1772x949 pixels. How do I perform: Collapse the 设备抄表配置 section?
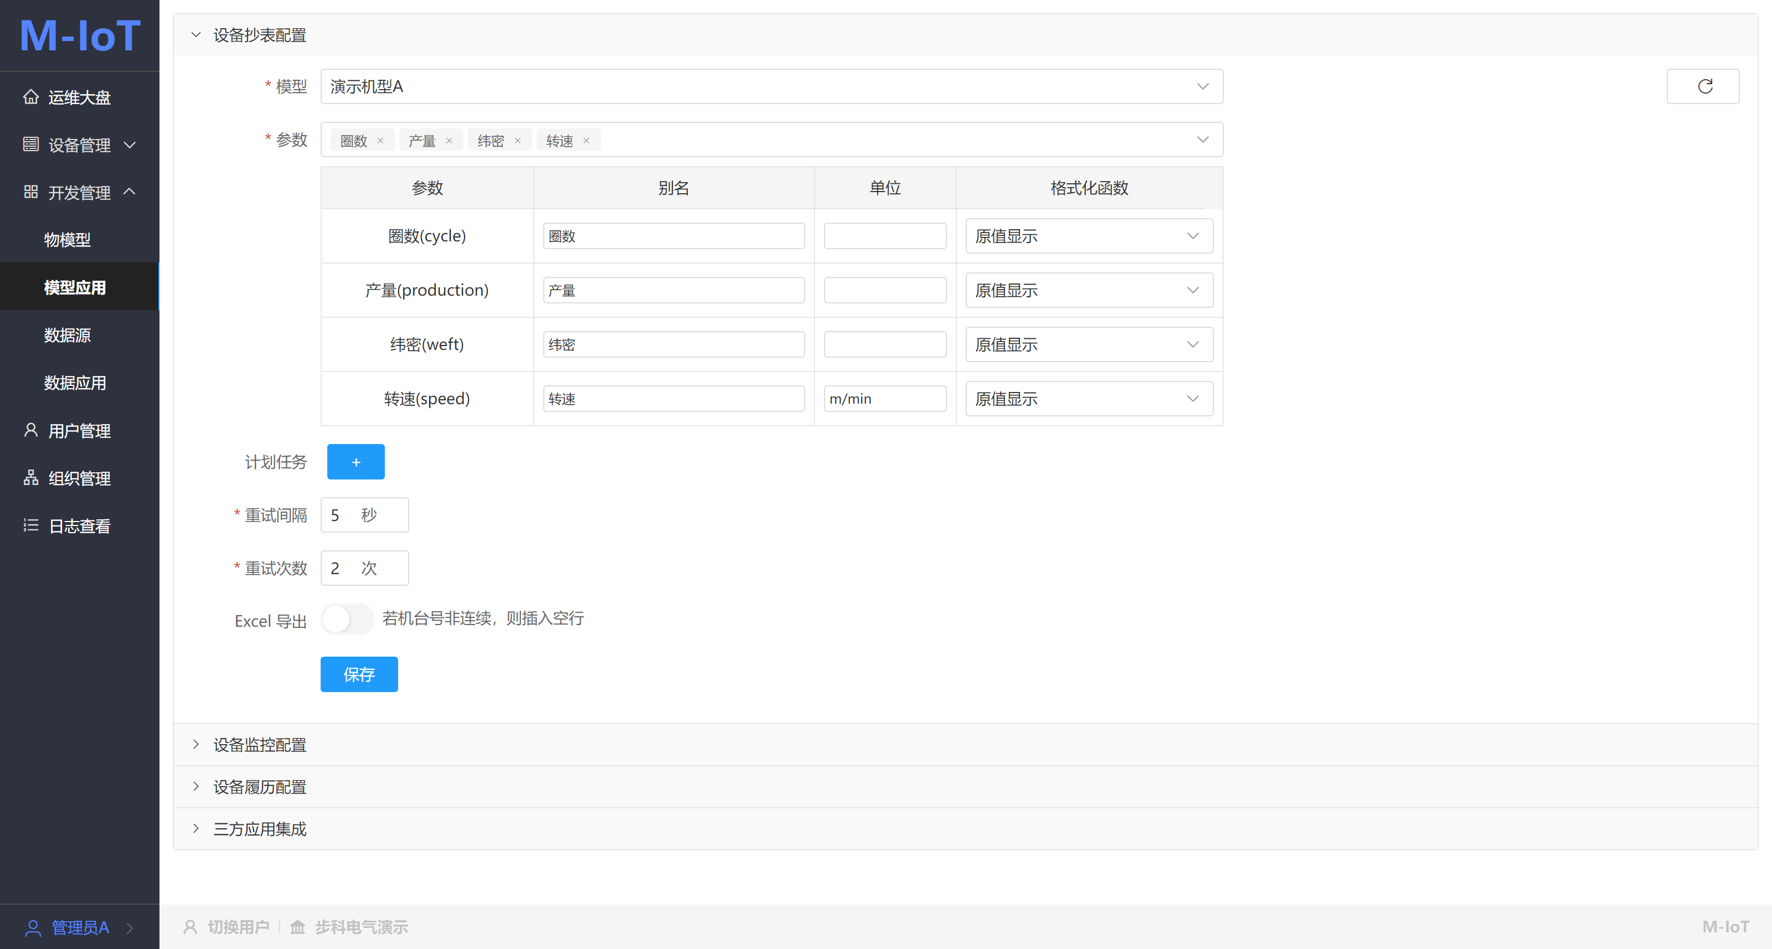point(965,35)
